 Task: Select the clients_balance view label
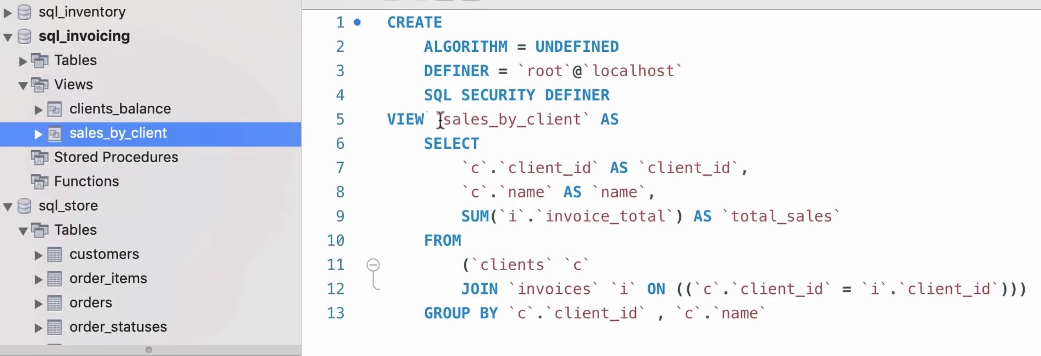pyautogui.click(x=120, y=109)
